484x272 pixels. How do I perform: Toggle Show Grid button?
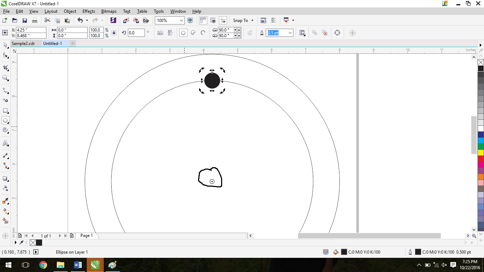(213, 21)
